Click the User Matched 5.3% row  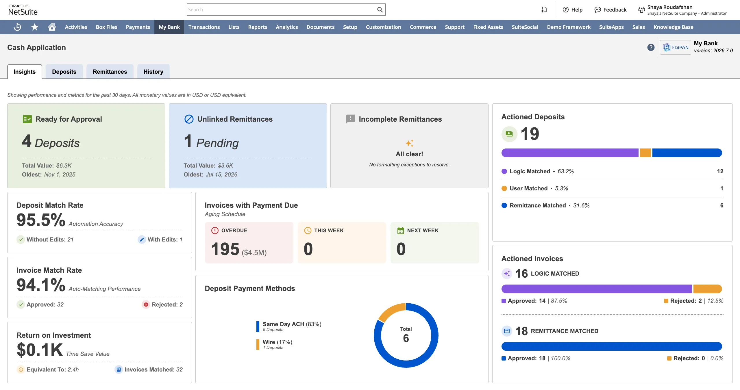click(612, 188)
